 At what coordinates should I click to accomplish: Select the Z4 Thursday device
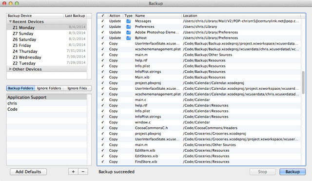[47, 51]
